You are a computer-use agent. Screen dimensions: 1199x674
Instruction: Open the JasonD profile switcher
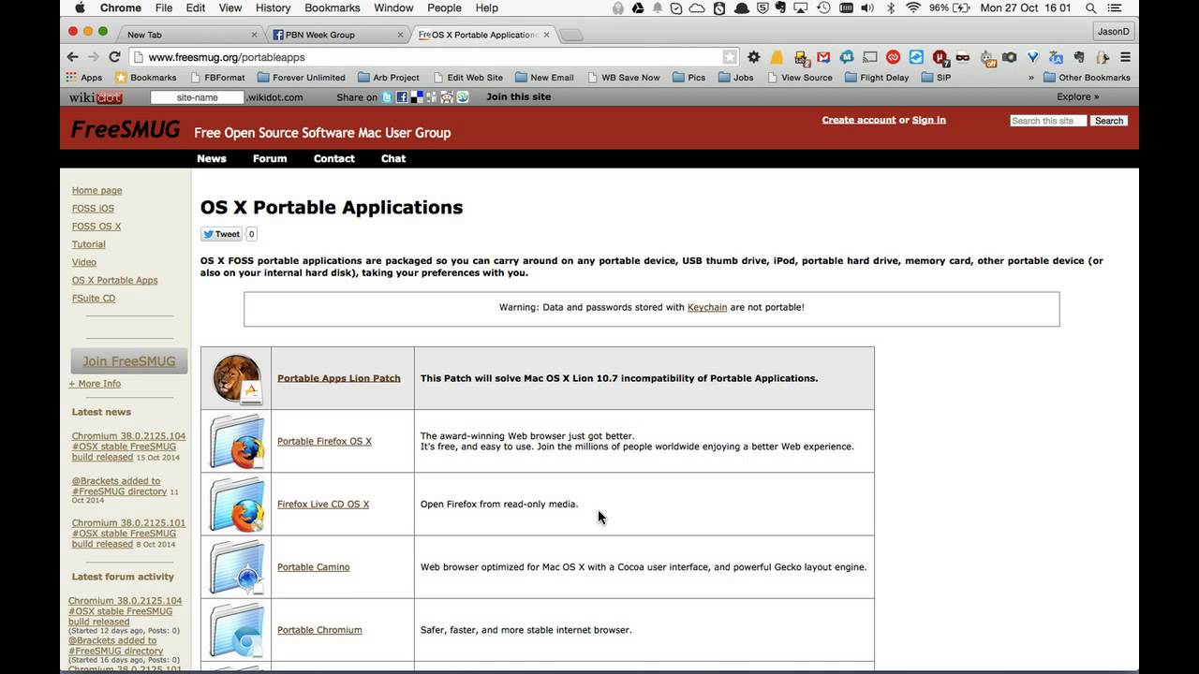(x=1113, y=31)
